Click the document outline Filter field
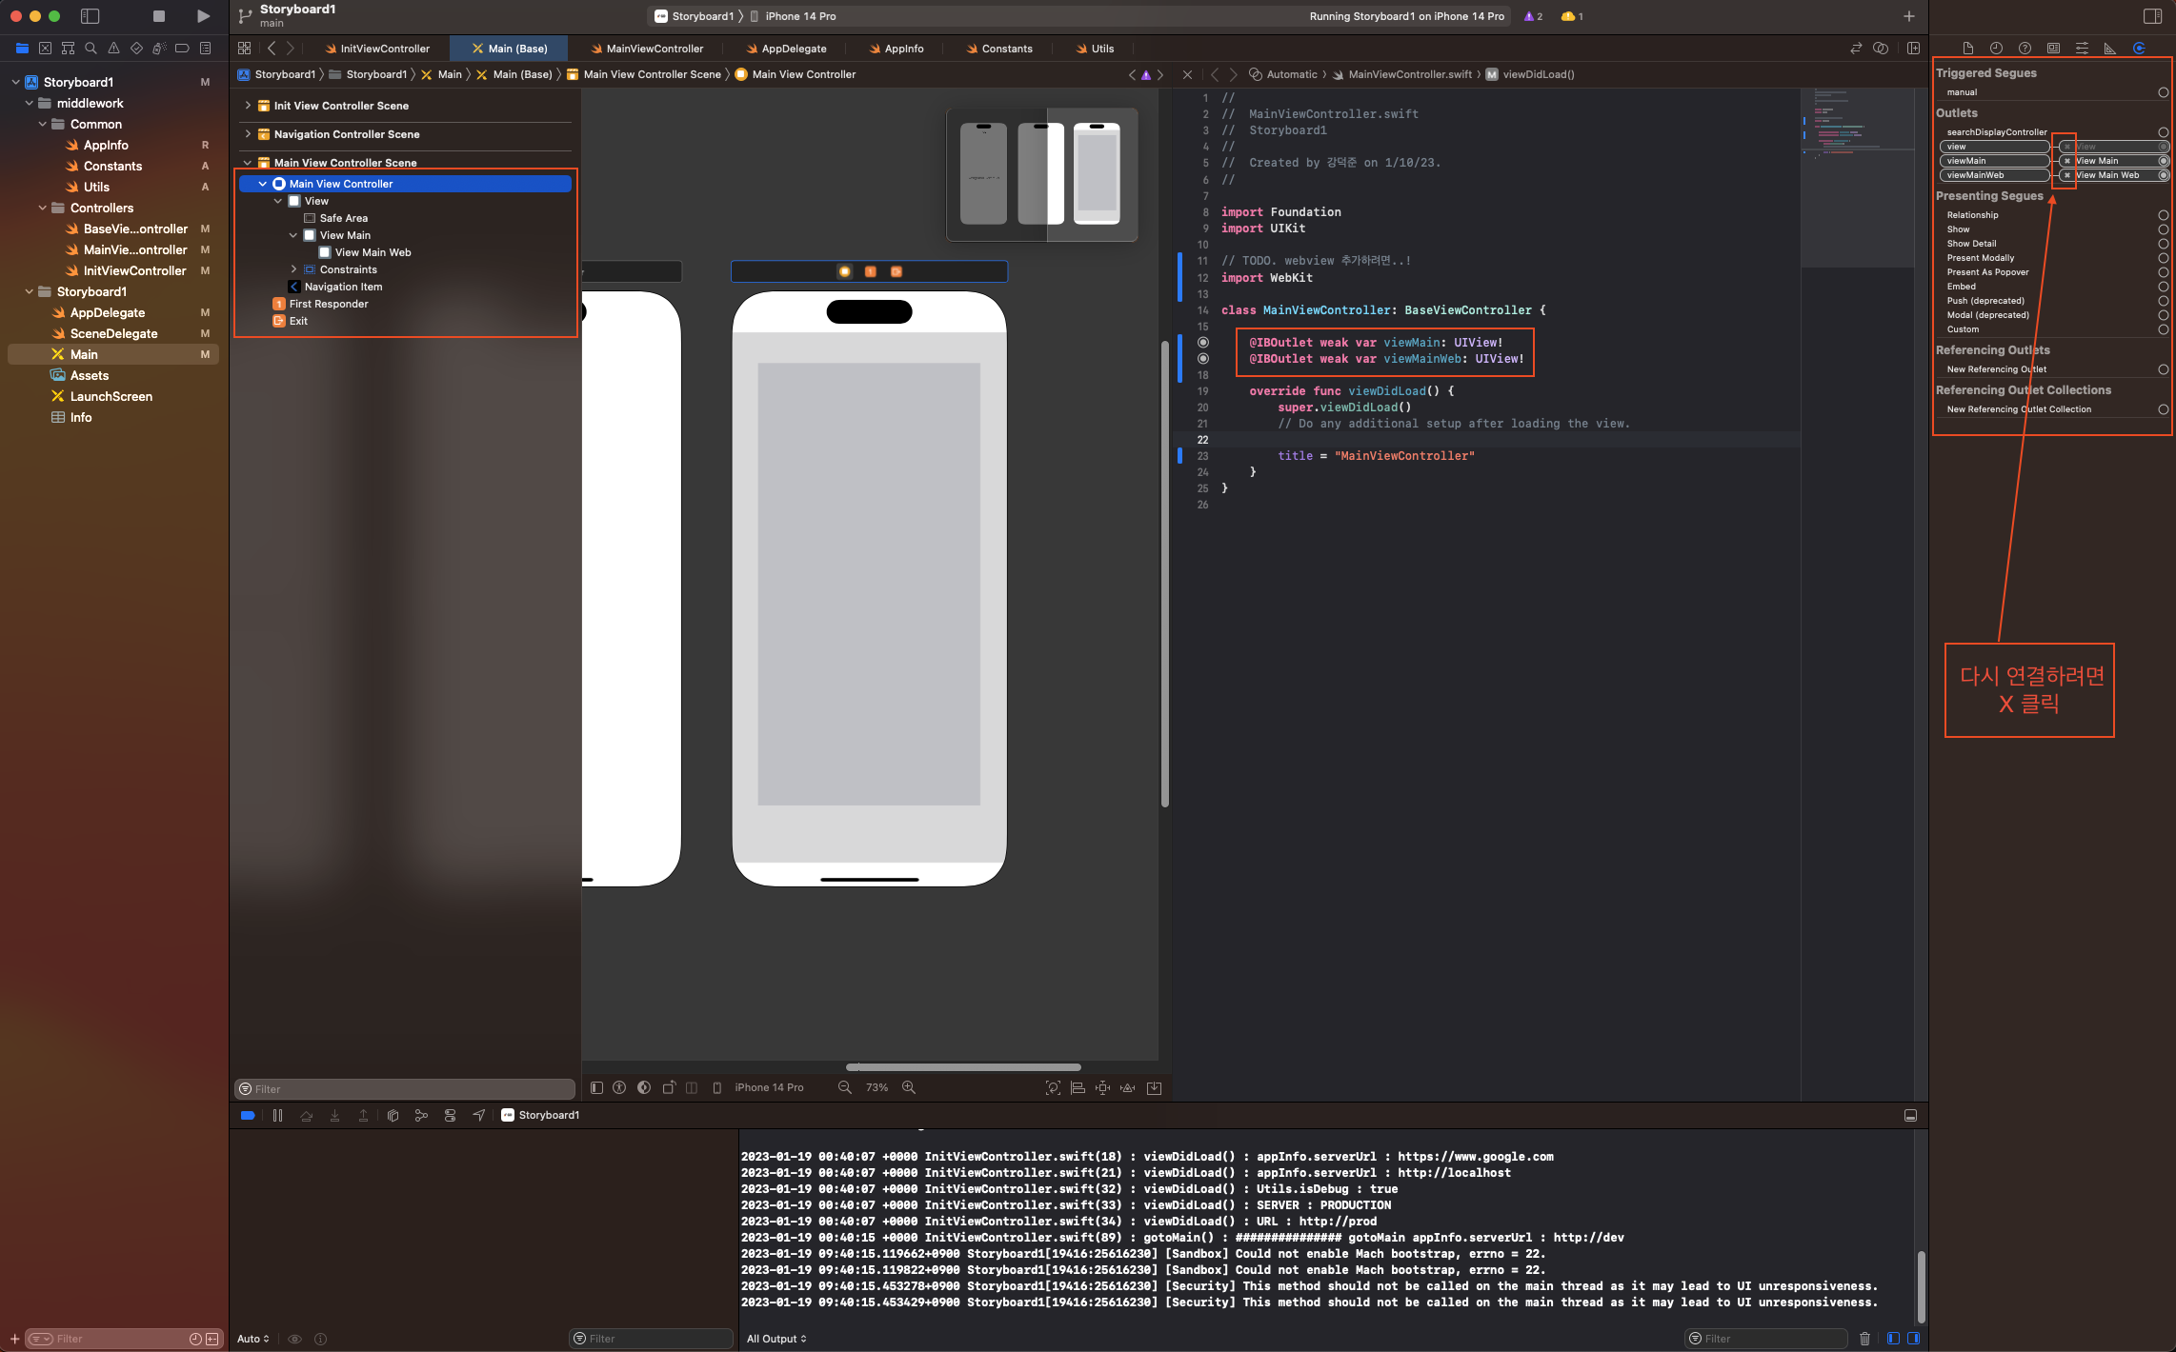The image size is (2176, 1352). (405, 1088)
